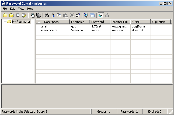
Task: Click sort arrow in Description header
Action: click(39, 22)
